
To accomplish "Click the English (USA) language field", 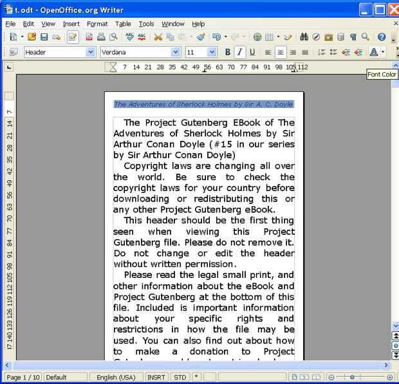I will 116,377.
